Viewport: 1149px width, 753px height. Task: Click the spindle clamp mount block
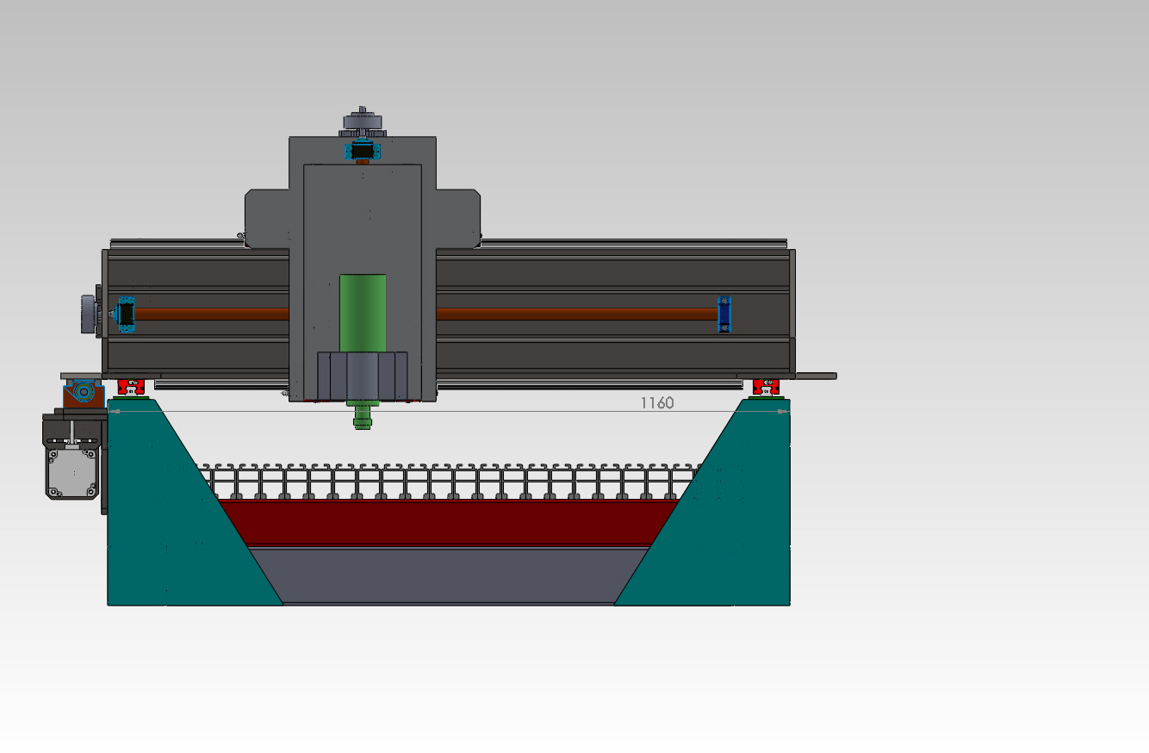(363, 376)
